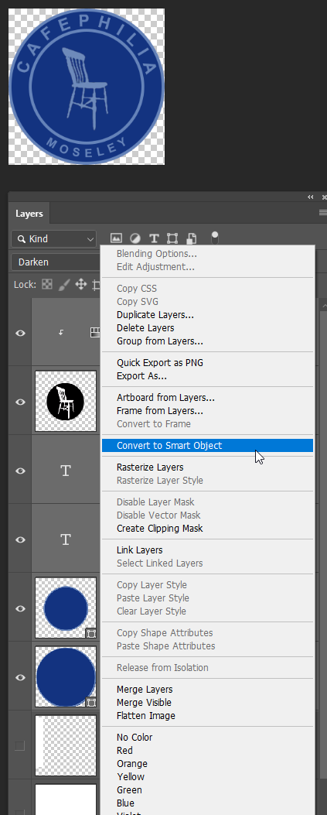This screenshot has width=327, height=815.
Task: Click greyed-out Copy SVG entry
Action: tap(138, 302)
